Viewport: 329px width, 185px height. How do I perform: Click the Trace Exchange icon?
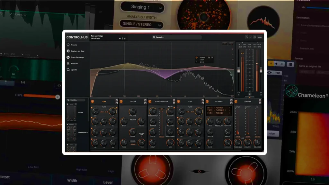(68, 57)
